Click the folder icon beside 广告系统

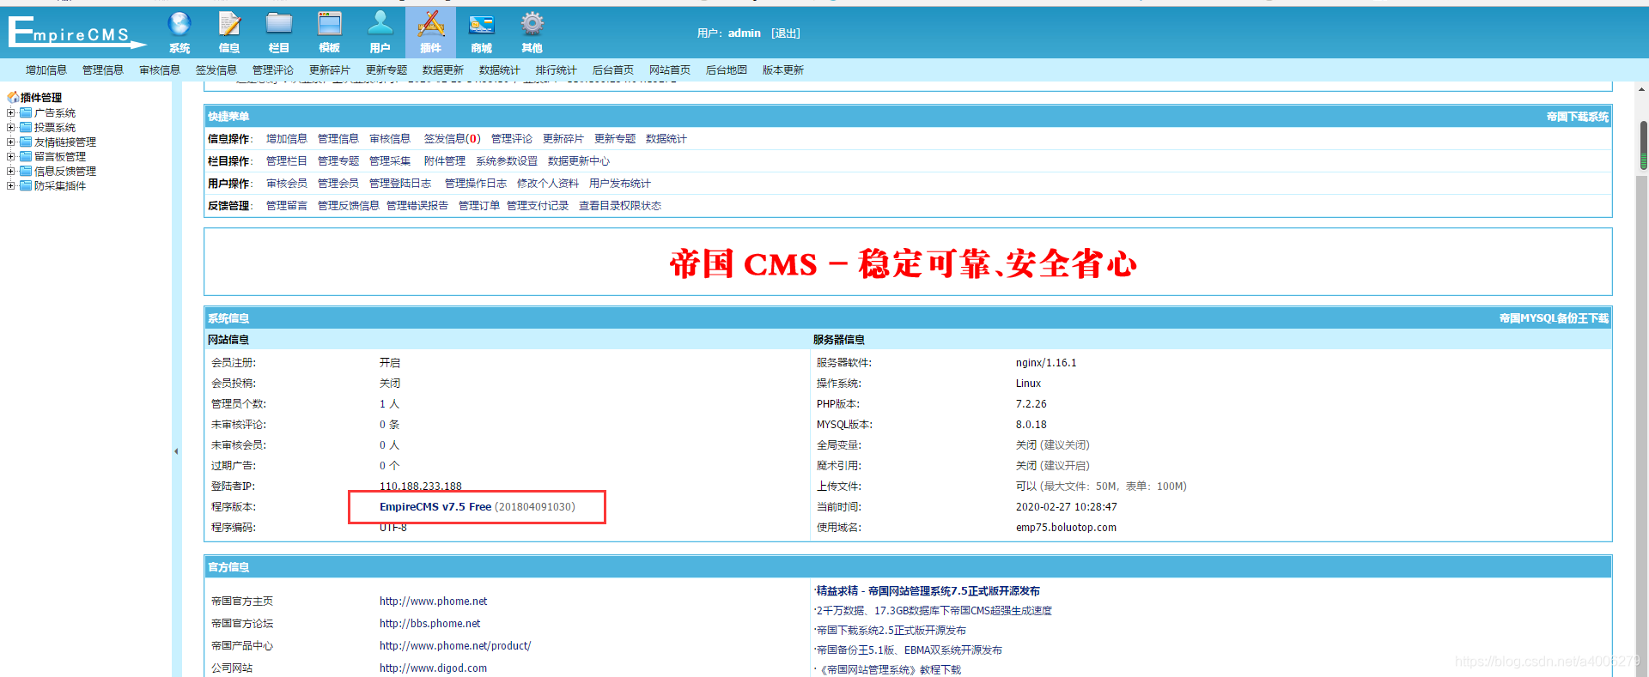[x=26, y=112]
